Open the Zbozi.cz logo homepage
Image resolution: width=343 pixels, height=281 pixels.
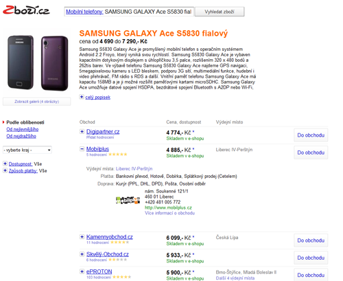pyautogui.click(x=26, y=10)
